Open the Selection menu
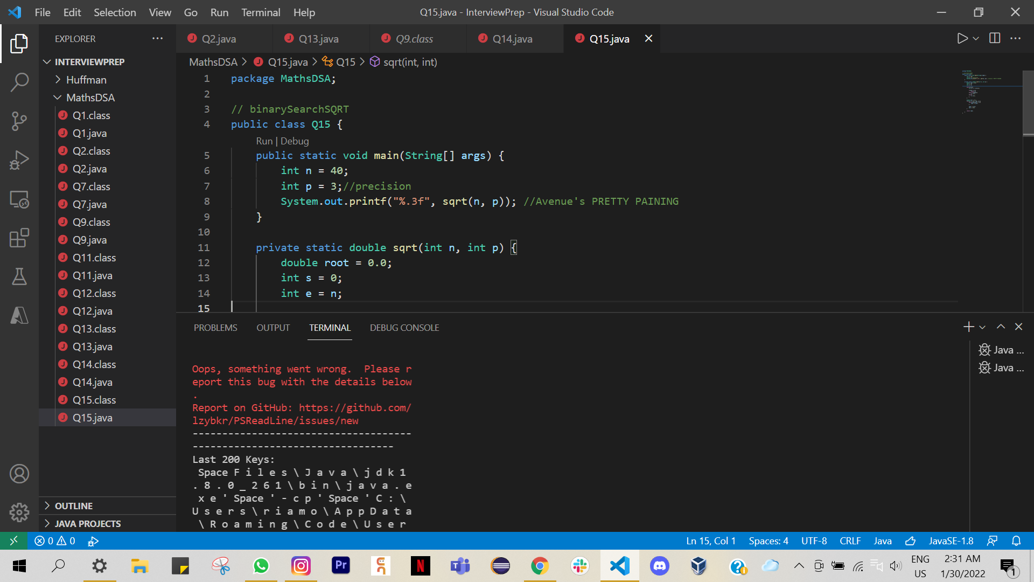 [115, 12]
